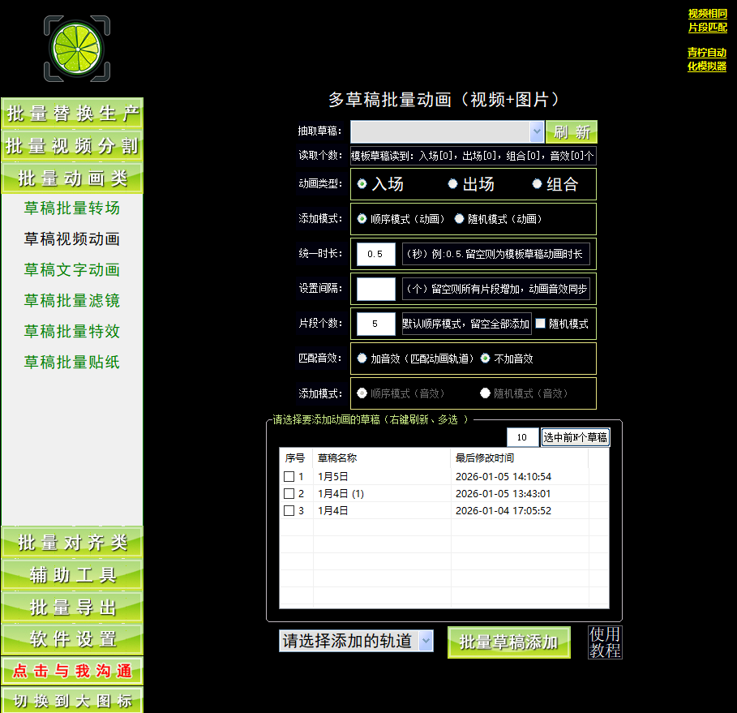Image resolution: width=737 pixels, height=713 pixels.
Task: Choose 组合 animation type
Action: (536, 184)
